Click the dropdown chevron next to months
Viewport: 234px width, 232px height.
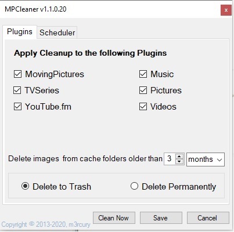(x=219, y=159)
